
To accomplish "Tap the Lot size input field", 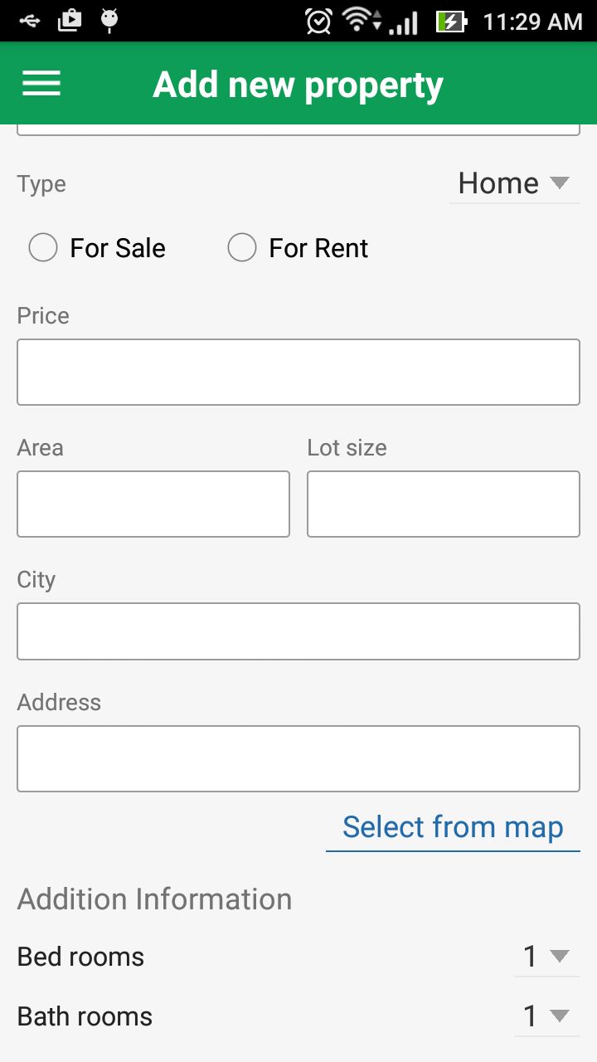I will (444, 504).
